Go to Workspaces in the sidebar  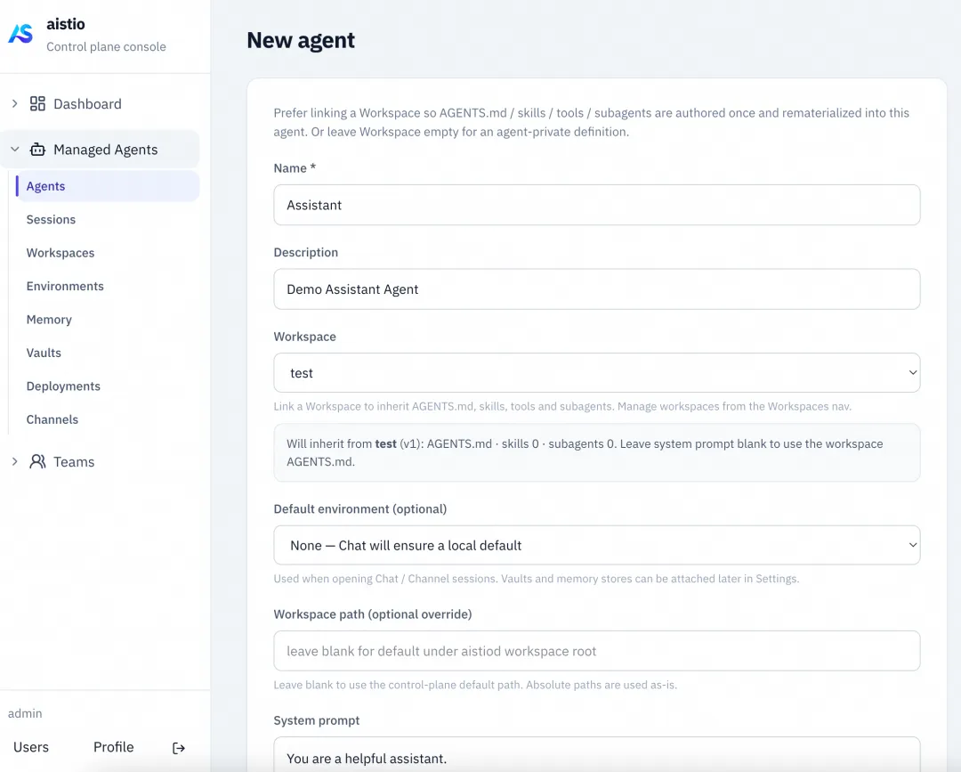coord(61,253)
